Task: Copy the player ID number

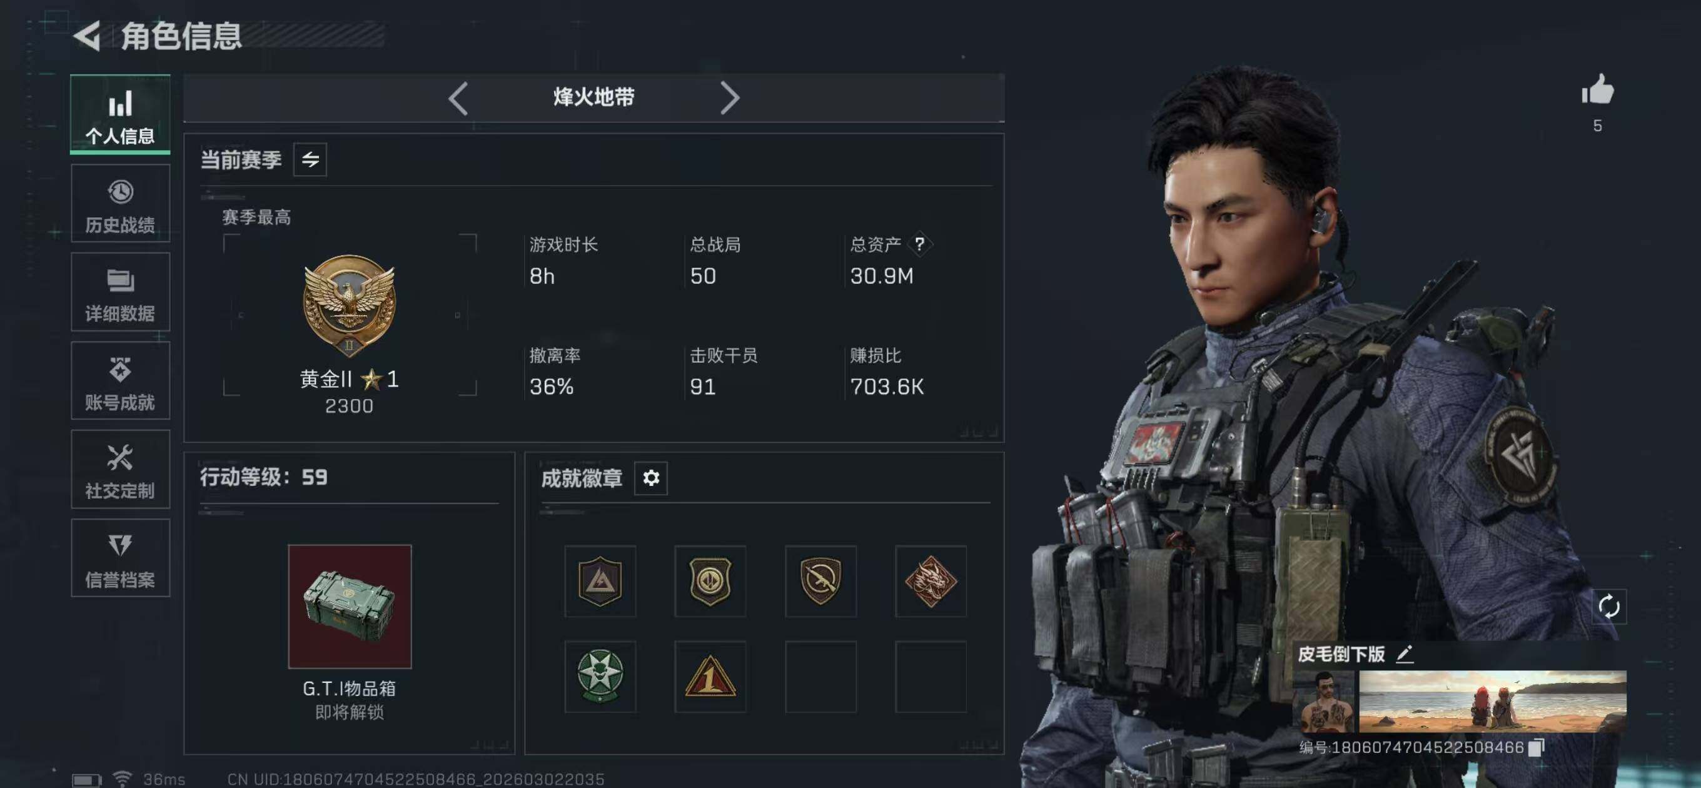Action: [1536, 747]
